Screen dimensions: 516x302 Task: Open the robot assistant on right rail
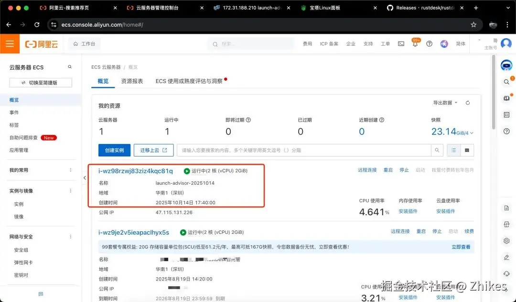click(x=506, y=65)
